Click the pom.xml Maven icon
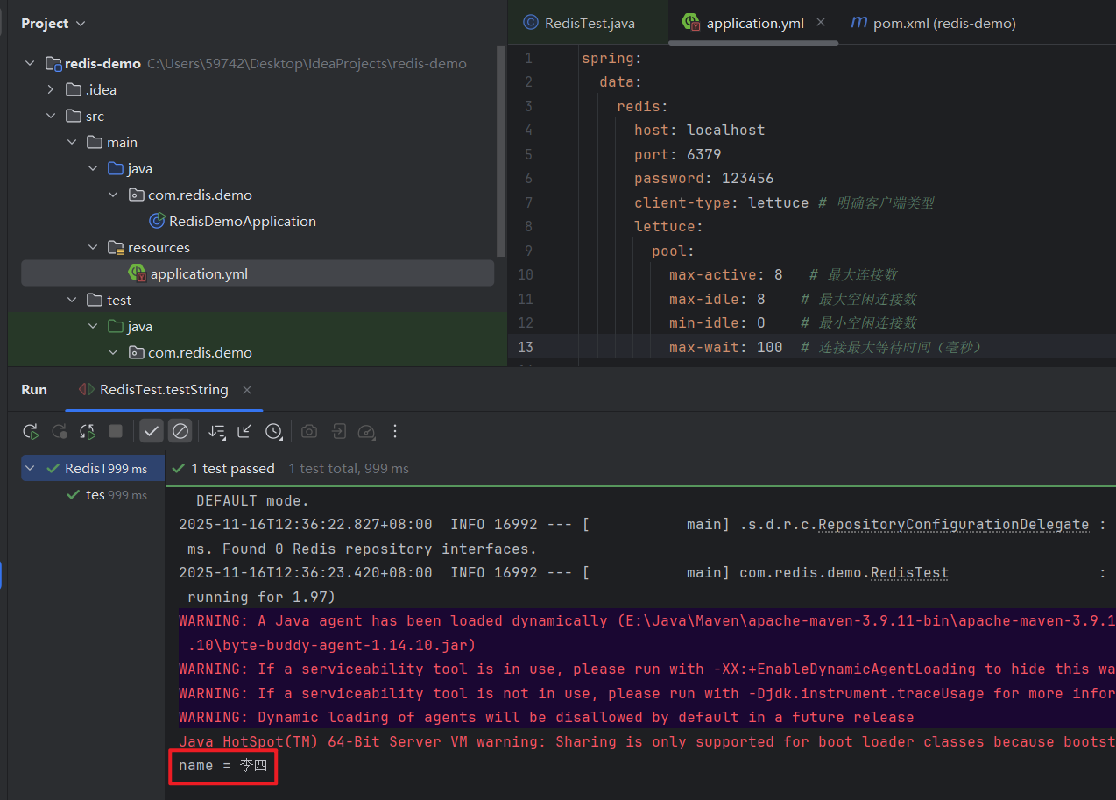Image resolution: width=1116 pixels, height=800 pixels. click(x=859, y=24)
